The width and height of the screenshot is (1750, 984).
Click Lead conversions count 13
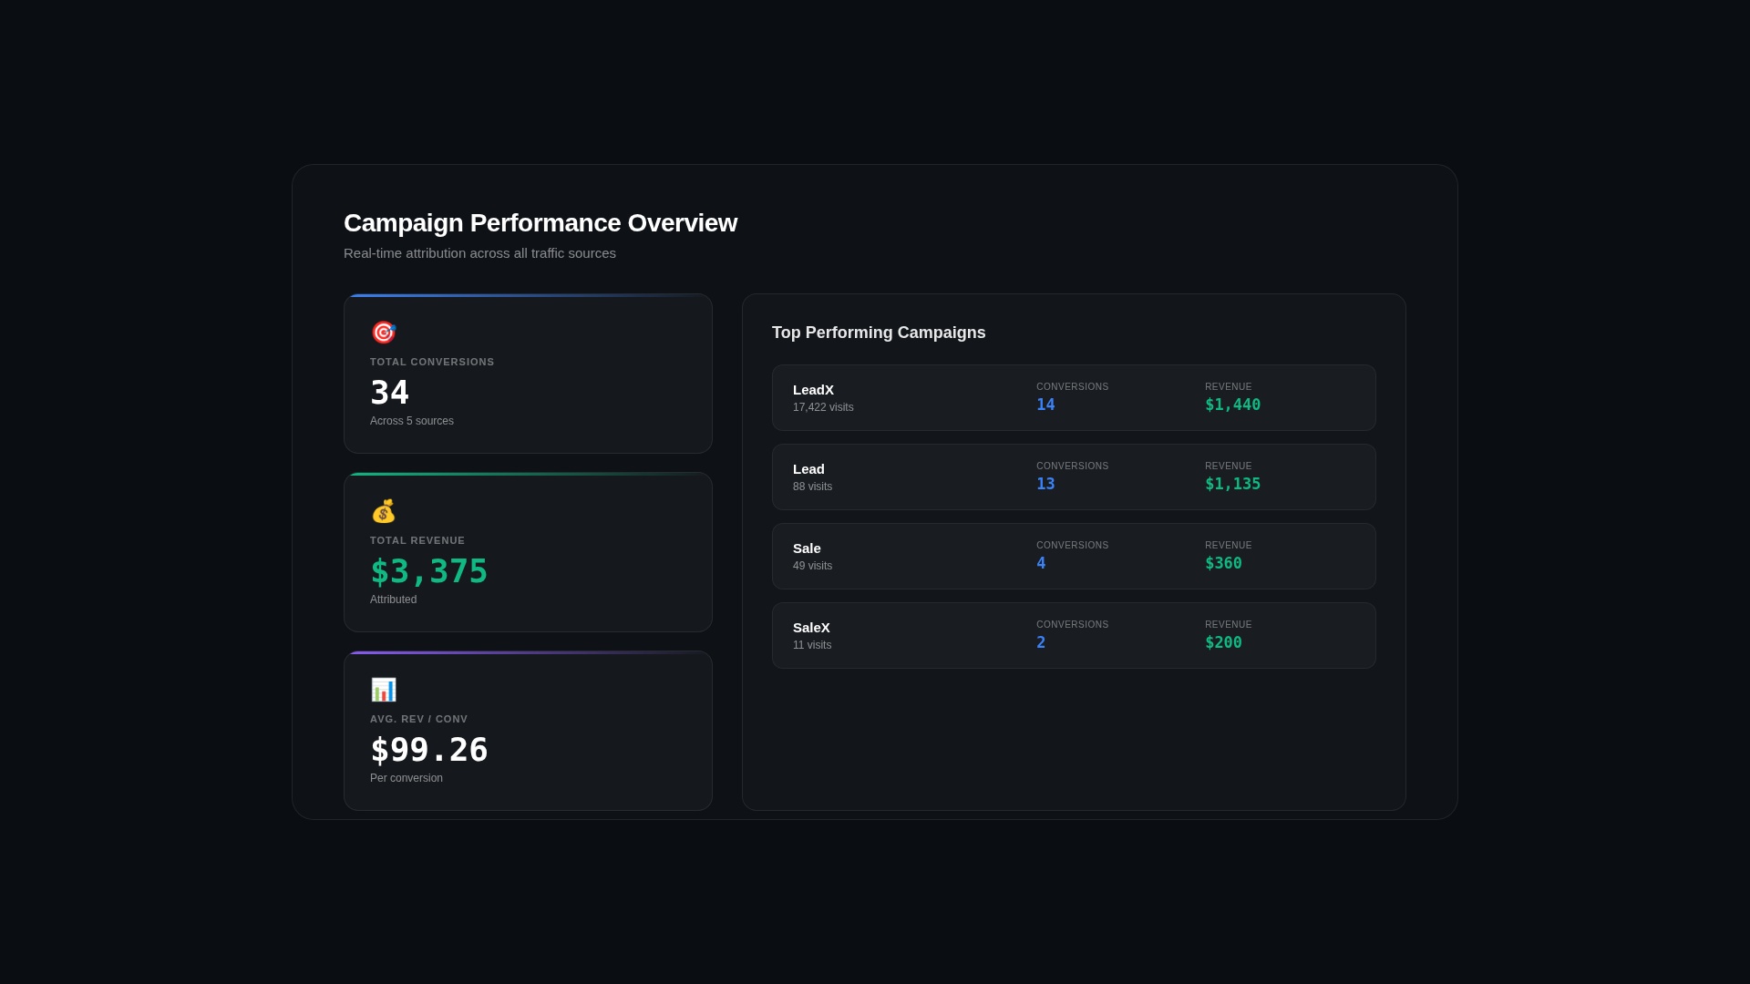[x=1045, y=484]
